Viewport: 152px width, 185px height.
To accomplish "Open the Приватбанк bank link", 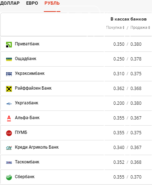I will [x=27, y=44].
